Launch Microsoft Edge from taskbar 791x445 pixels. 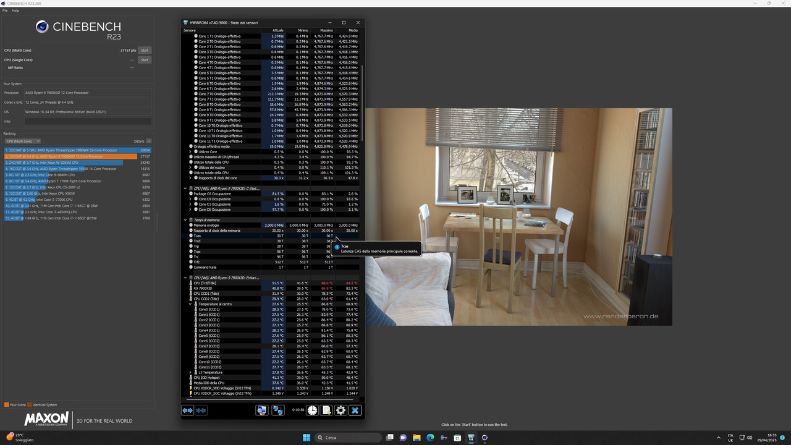click(430, 438)
